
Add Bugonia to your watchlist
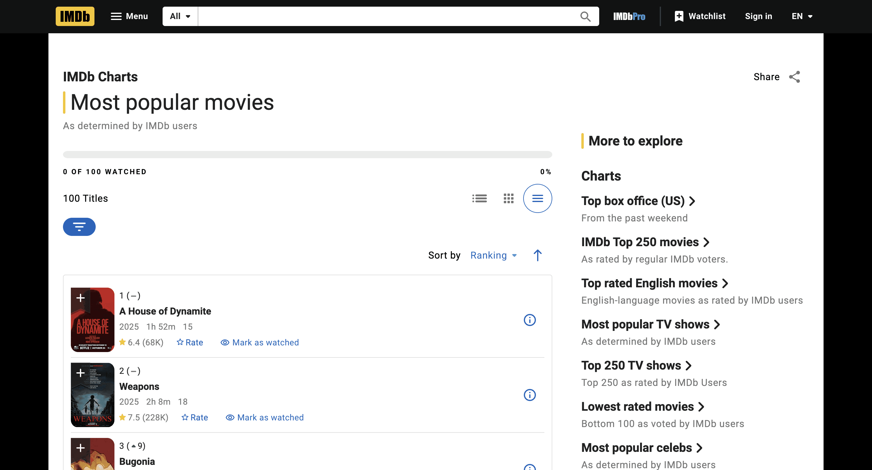(x=81, y=448)
